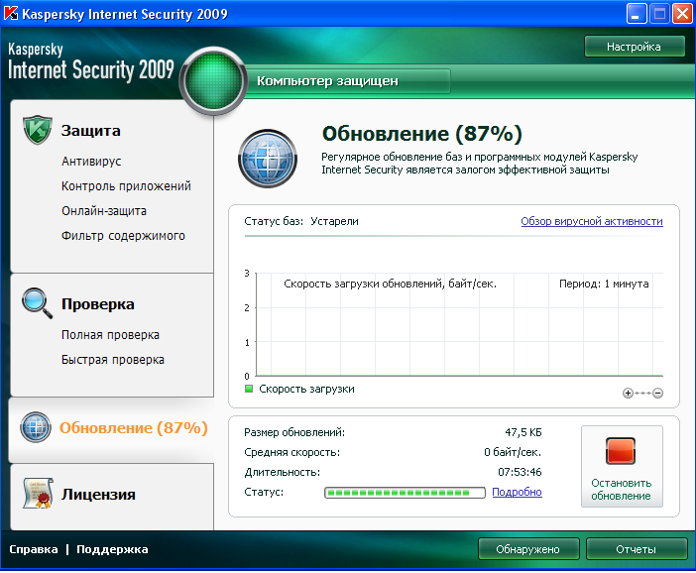Open Контроль приложений in sidebar

(126, 186)
